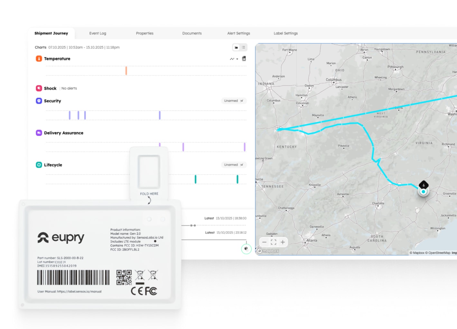Viewport: 457px width, 329px height.
Task: Open the Temperature chart type dropdown
Action: [234, 59]
